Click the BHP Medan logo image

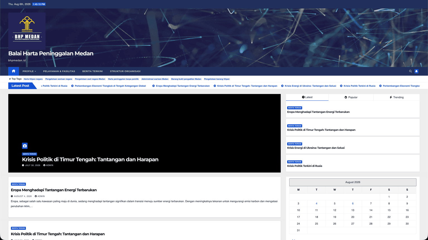click(x=27, y=31)
